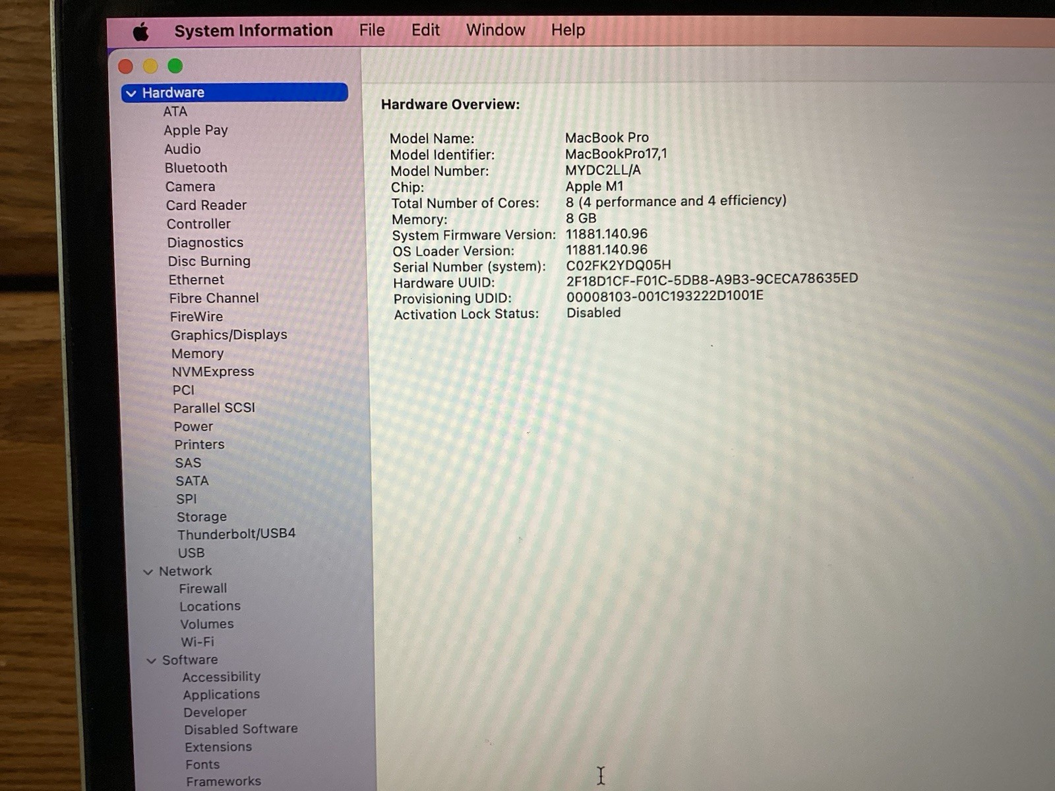The image size is (1055, 791).
Task: Select Applications under Software
Action: (222, 694)
